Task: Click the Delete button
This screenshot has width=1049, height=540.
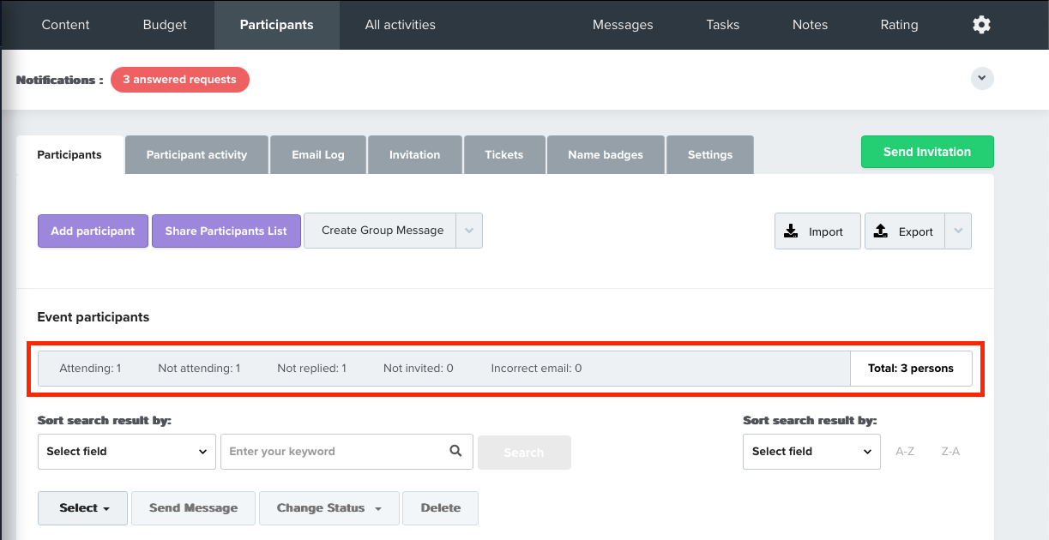Action: click(x=441, y=508)
